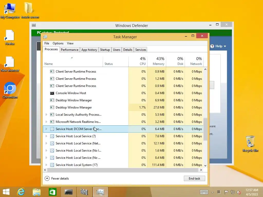Open Internet Explorer from taskbar
The width and height of the screenshot is (263, 197).
tap(21, 192)
